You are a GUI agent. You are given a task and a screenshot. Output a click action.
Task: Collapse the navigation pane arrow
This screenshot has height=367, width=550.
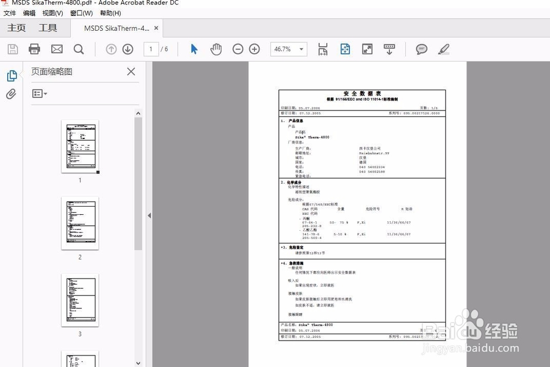coord(150,215)
